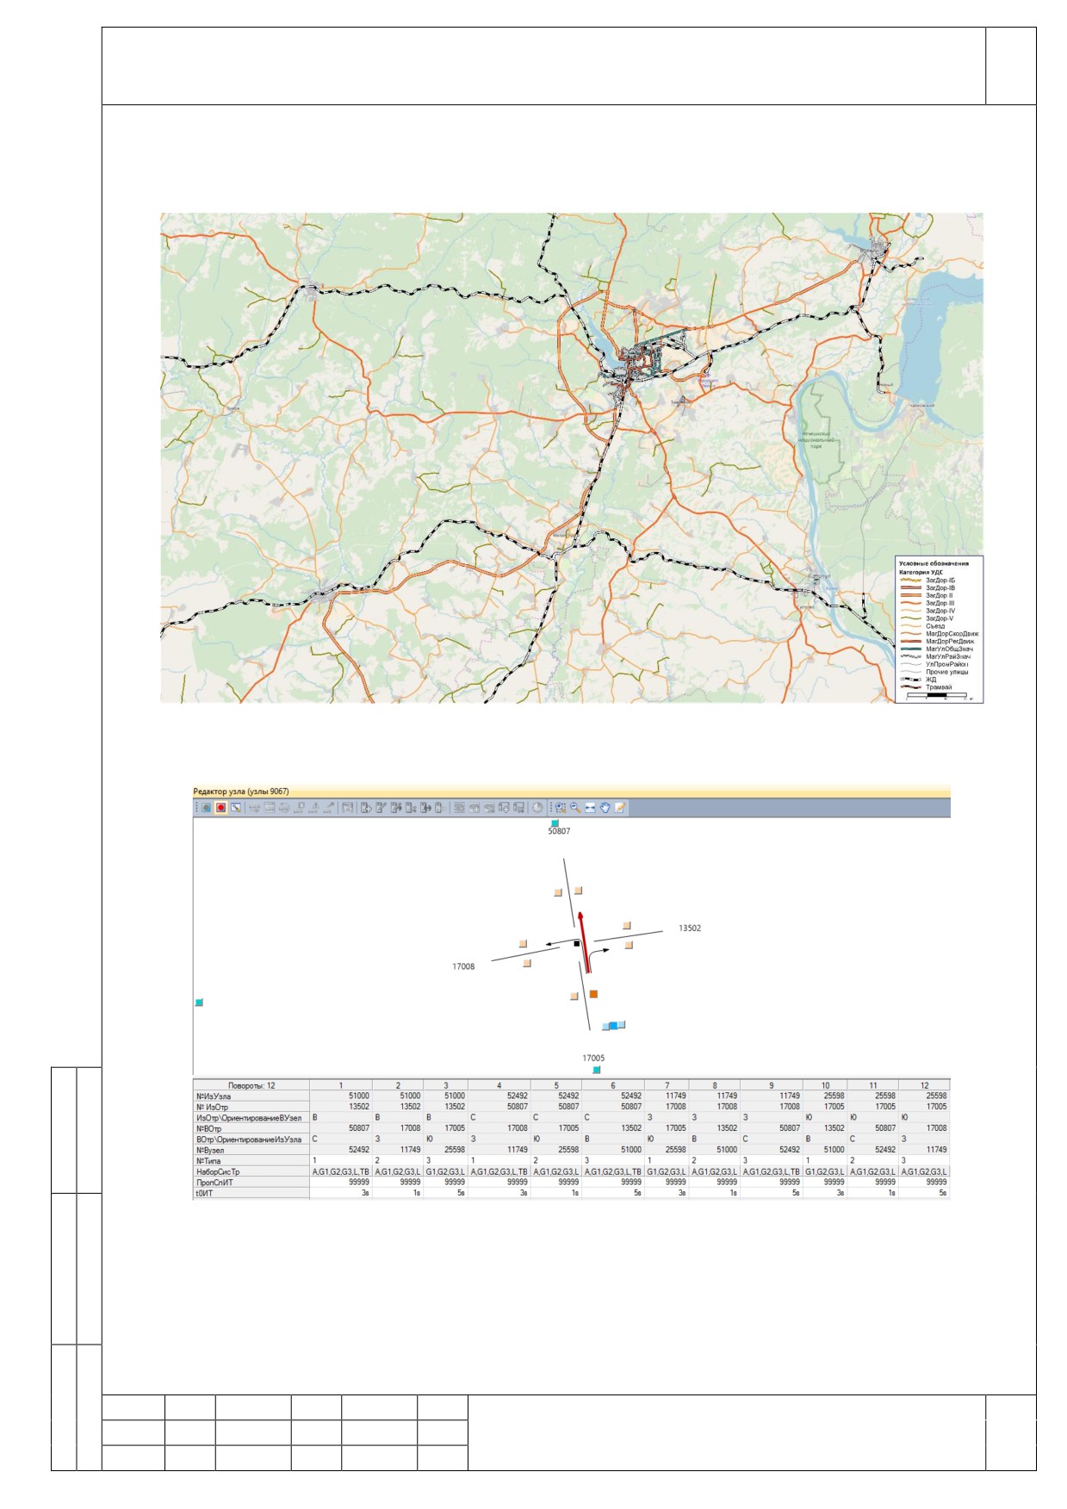The image size is (1067, 1509).
Task: Select column header 9 in turns table
Action: pos(772,1085)
